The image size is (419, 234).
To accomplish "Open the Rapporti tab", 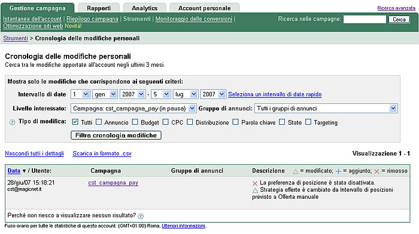I will [x=99, y=8].
